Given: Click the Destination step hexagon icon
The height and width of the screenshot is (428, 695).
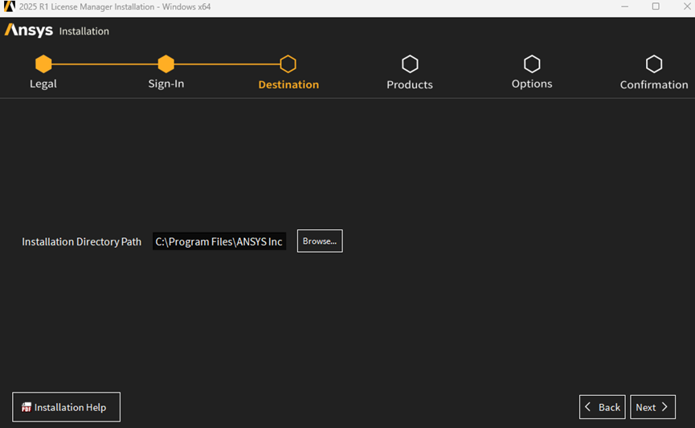Looking at the screenshot, I should (x=288, y=64).
